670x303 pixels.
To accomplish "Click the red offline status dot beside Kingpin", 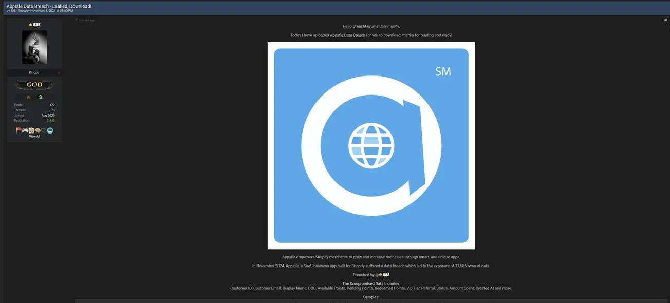I will (59, 73).
